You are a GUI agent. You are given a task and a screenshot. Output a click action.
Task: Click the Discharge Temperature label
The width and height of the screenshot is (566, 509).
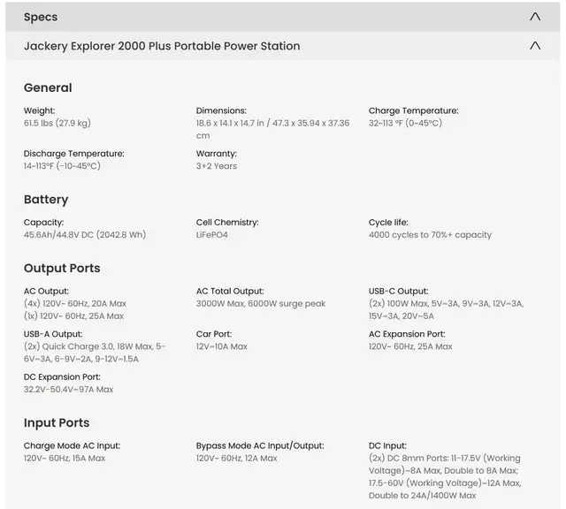(x=73, y=154)
